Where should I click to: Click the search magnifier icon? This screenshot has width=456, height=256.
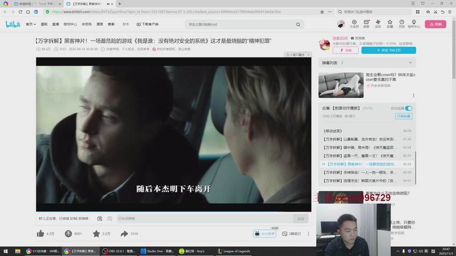[298, 24]
